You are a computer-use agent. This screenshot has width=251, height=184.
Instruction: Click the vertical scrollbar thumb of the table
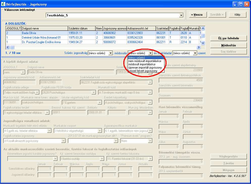pyautogui.click(x=203, y=36)
